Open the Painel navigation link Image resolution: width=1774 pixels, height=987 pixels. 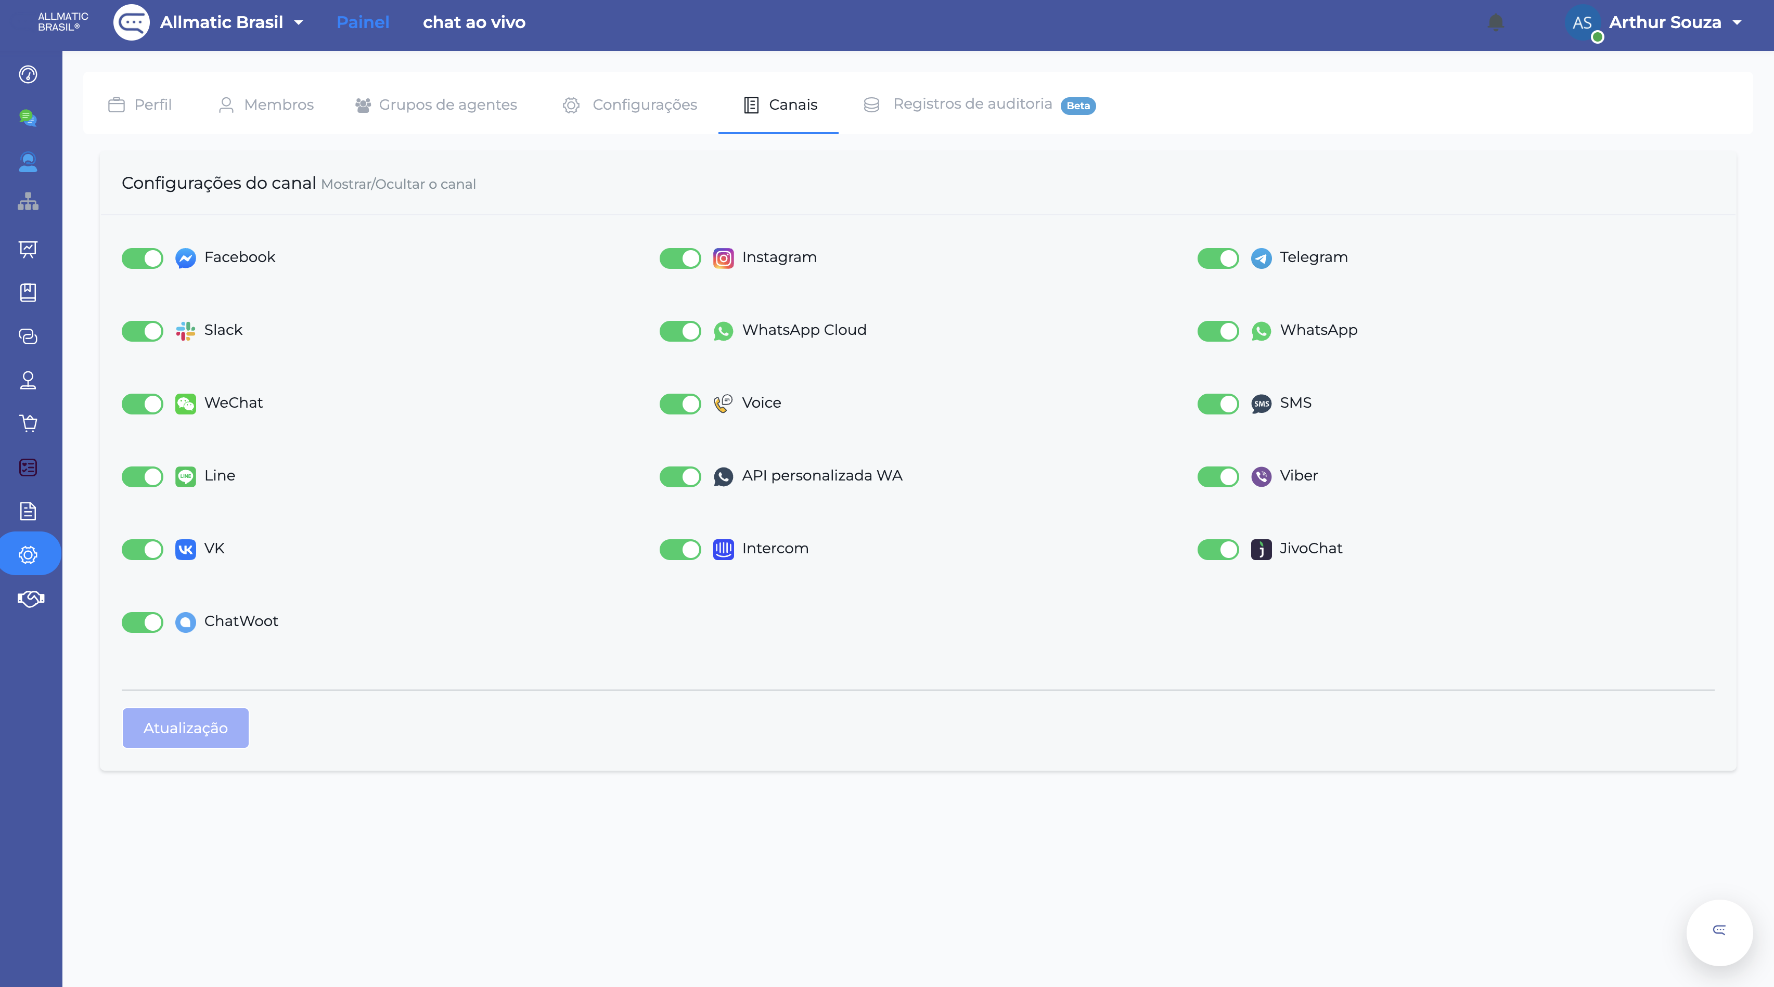pos(362,22)
